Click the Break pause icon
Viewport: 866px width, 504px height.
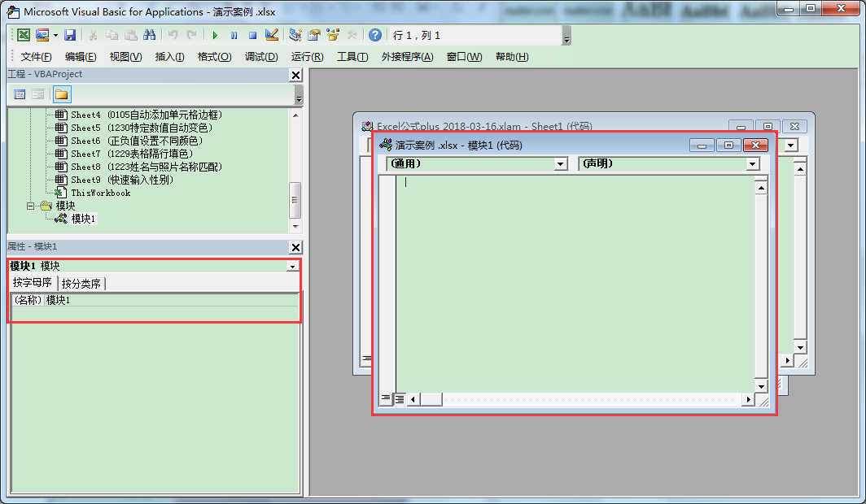[234, 35]
